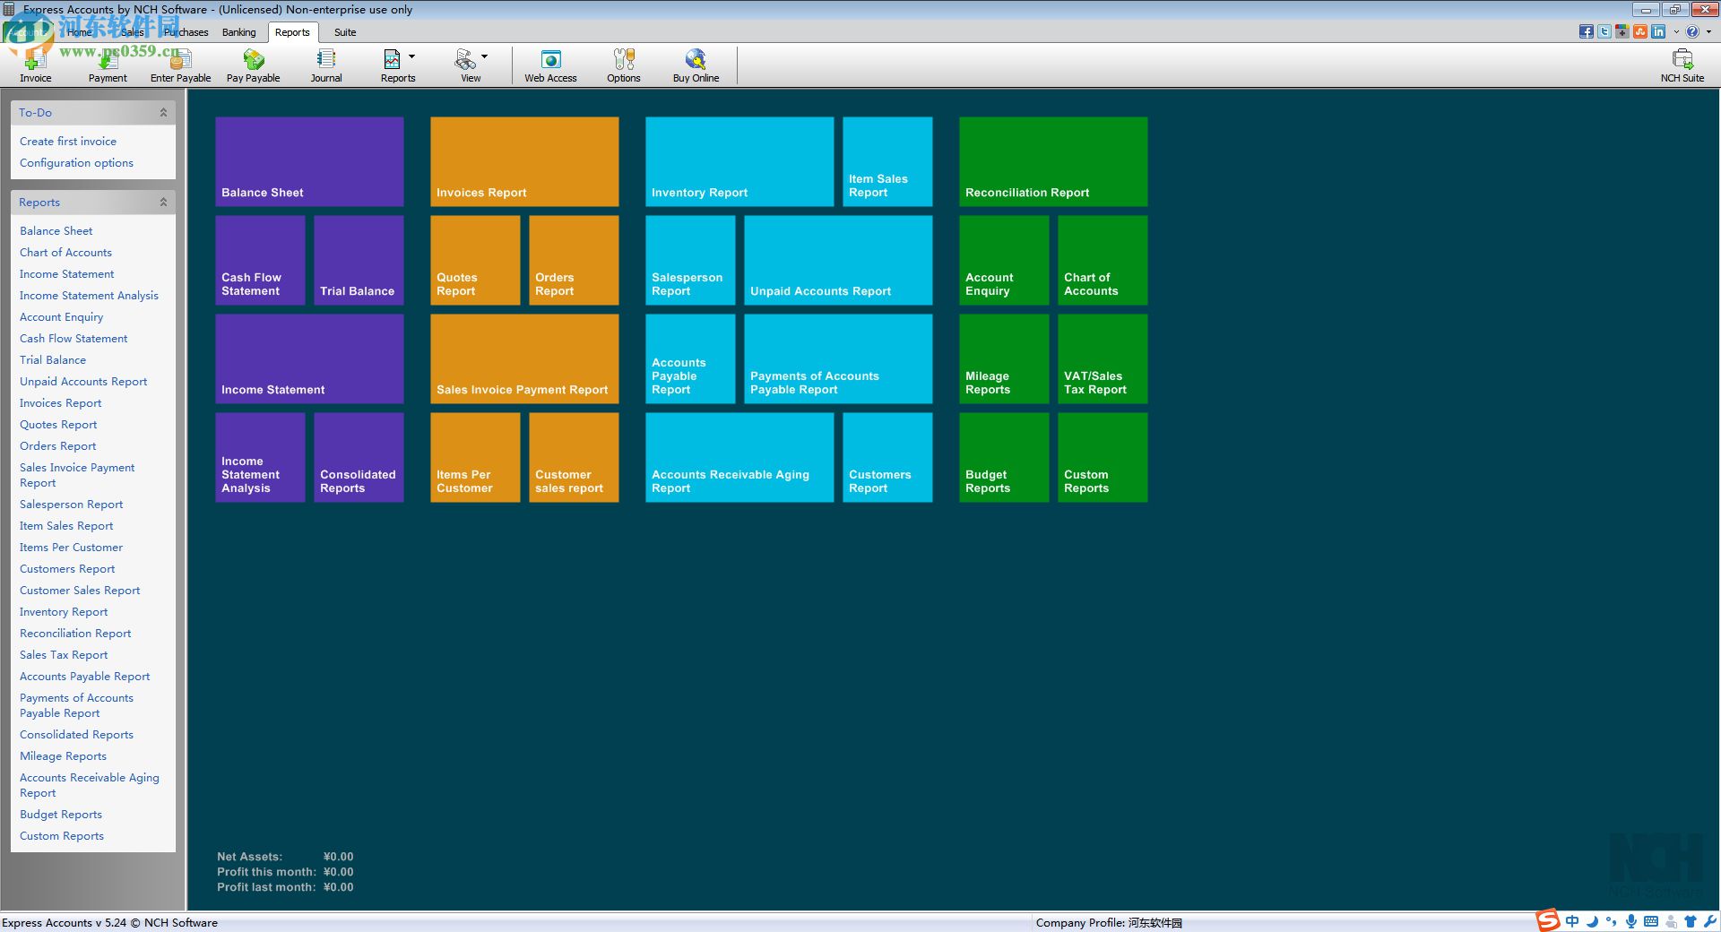The image size is (1721, 932).
Task: Open the Help question mark icon
Action: point(1692,31)
